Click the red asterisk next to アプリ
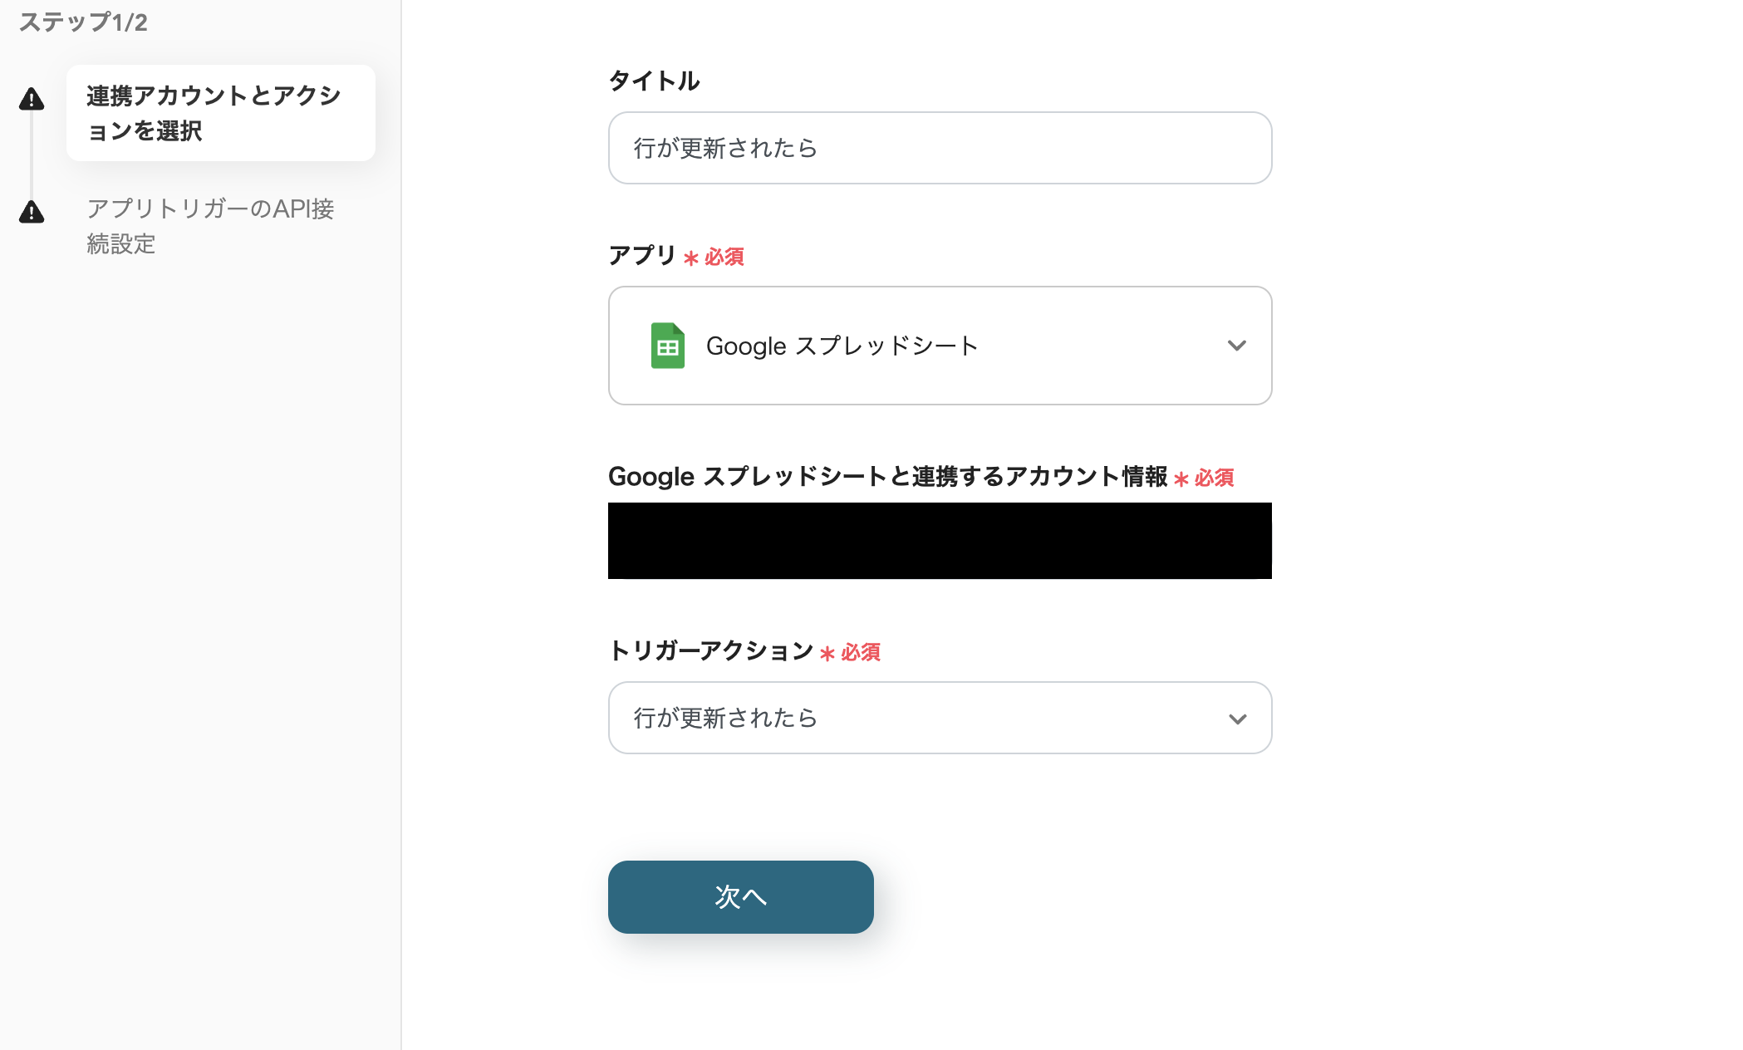Screen dimensions: 1743x1050 point(689,256)
